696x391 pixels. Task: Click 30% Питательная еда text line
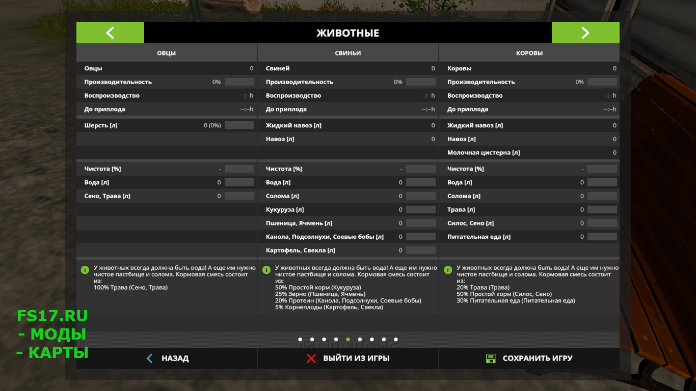(516, 301)
